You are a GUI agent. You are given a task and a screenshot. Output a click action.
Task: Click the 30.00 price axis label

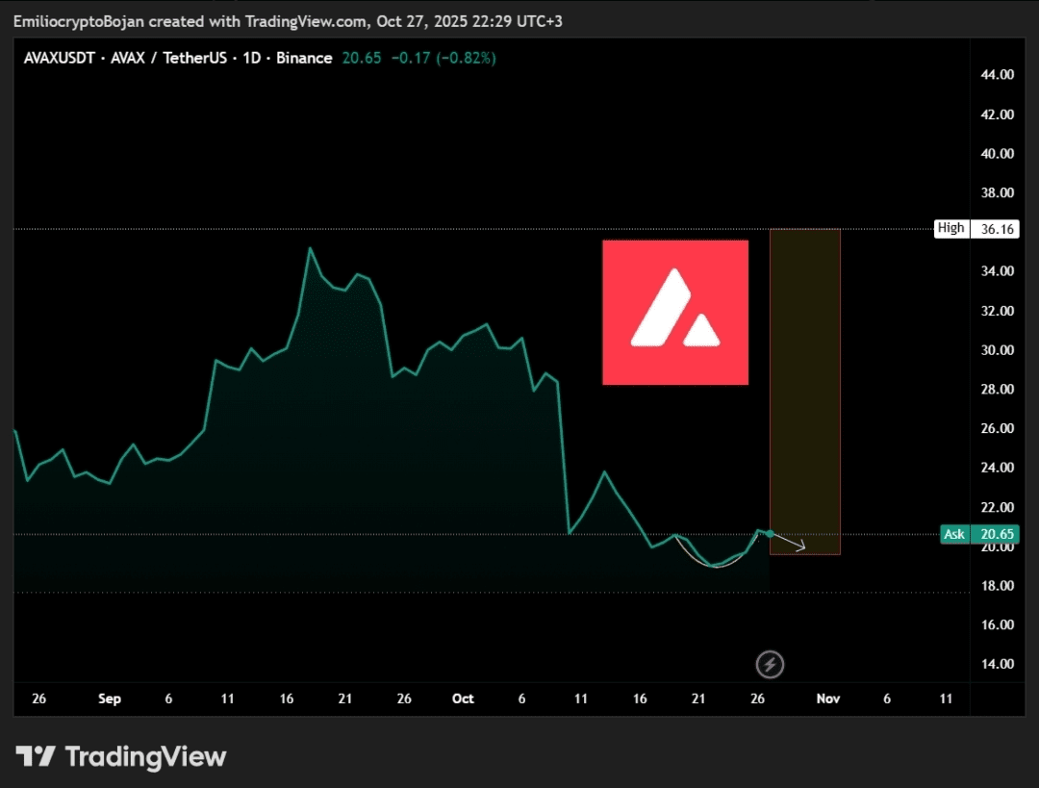pyautogui.click(x=998, y=350)
